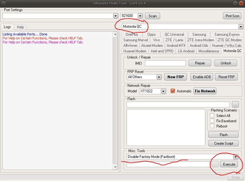Open the 921600 baud rate dropdown
245x181 pixels.
pyautogui.click(x=140, y=16)
